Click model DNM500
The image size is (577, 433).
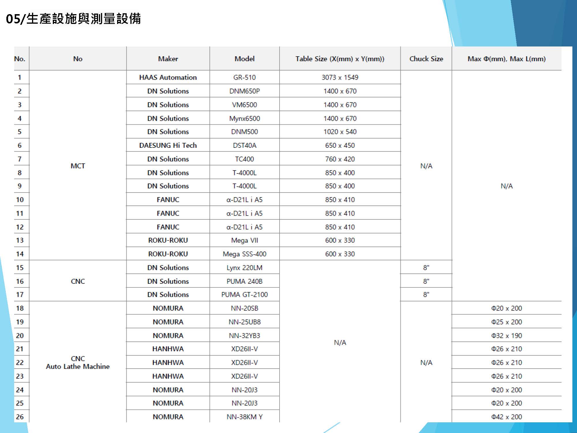coord(244,132)
